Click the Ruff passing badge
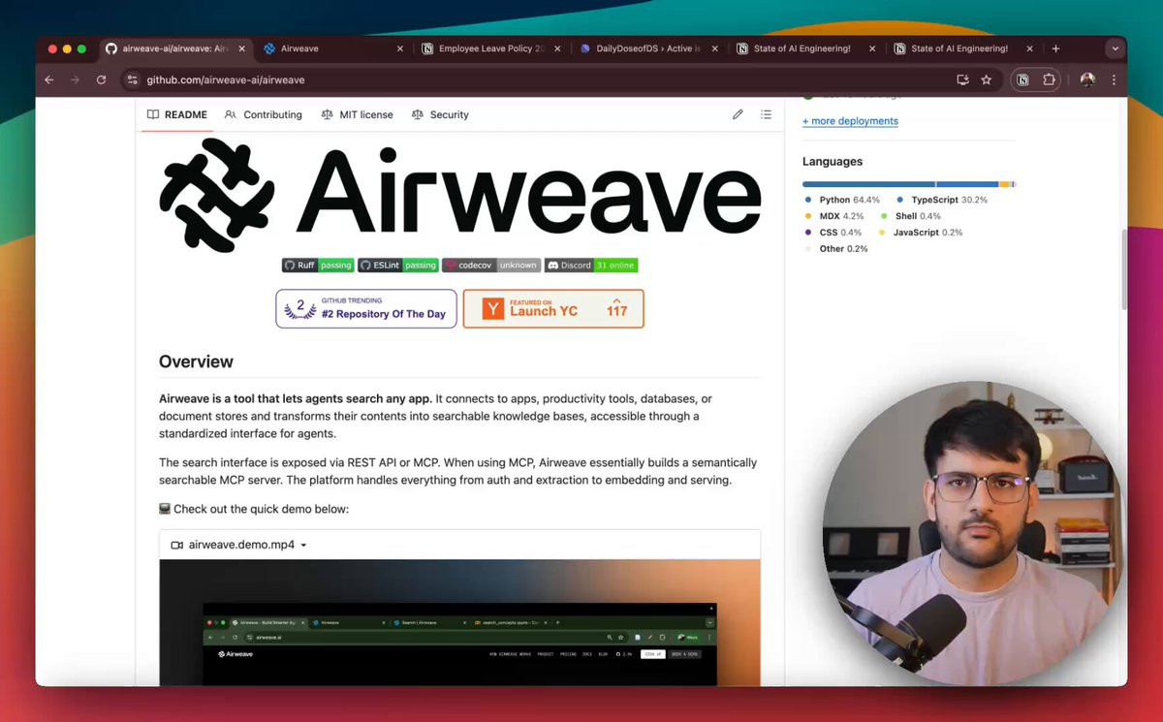The width and height of the screenshot is (1163, 722). tap(318, 265)
